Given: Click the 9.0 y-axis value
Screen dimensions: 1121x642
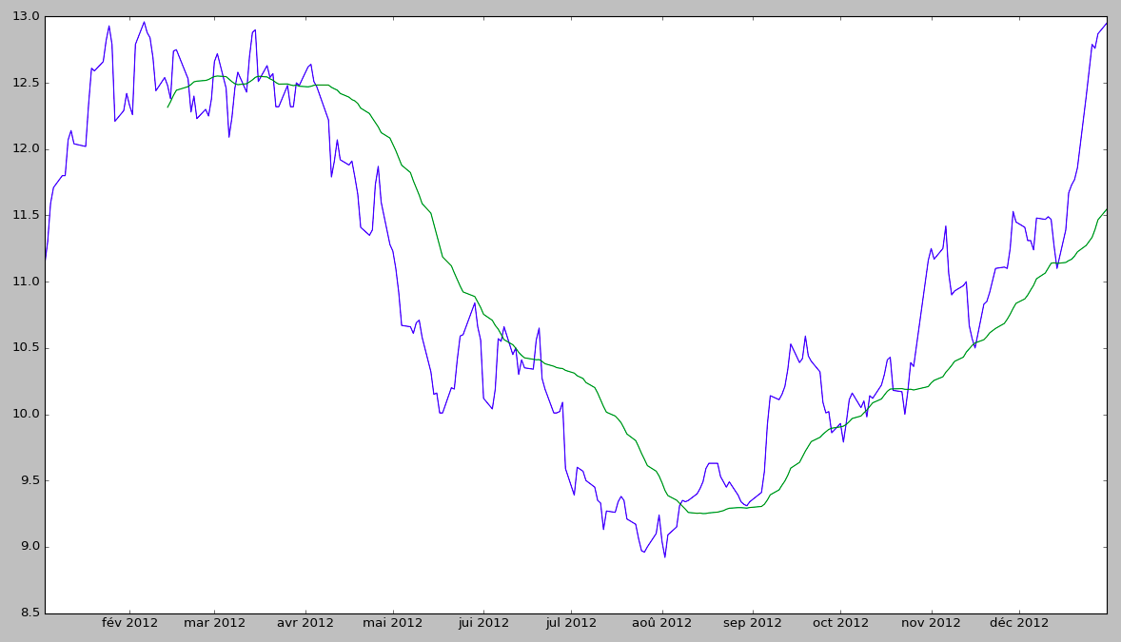Looking at the screenshot, I should point(29,547).
